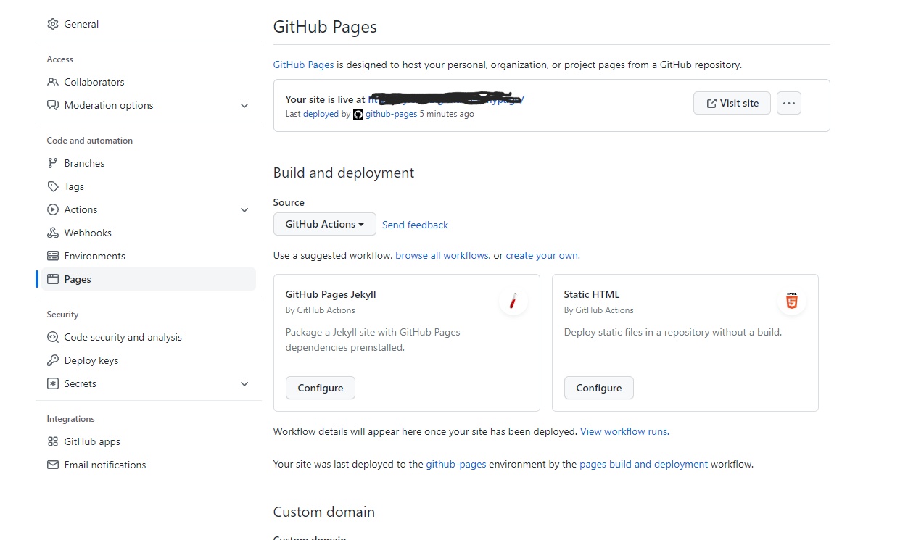The height and width of the screenshot is (540, 908).
Task: Click the Static HTML card title
Action: pos(592,294)
